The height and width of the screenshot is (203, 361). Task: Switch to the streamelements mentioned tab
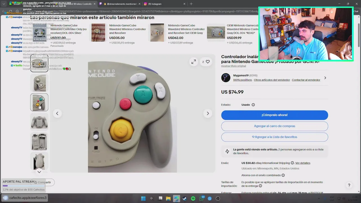click(x=120, y=4)
